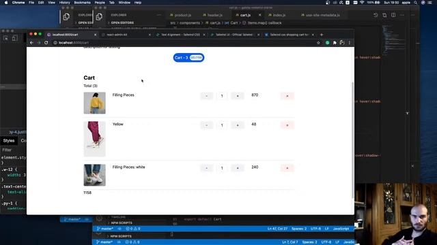This screenshot has width=437, height=245.
Task: Open Chrome's three-dot menu
Action: pos(349,43)
